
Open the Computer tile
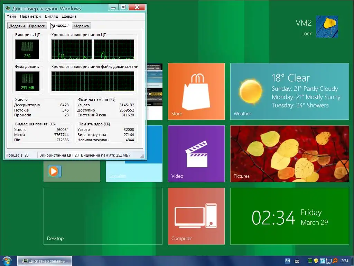(x=196, y=216)
